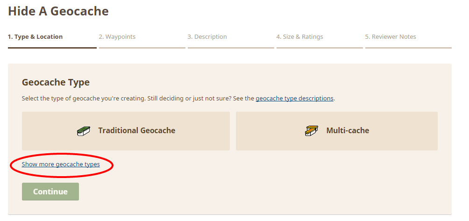
Task: Click the dark bar under Type & Location
Action: (x=52, y=48)
